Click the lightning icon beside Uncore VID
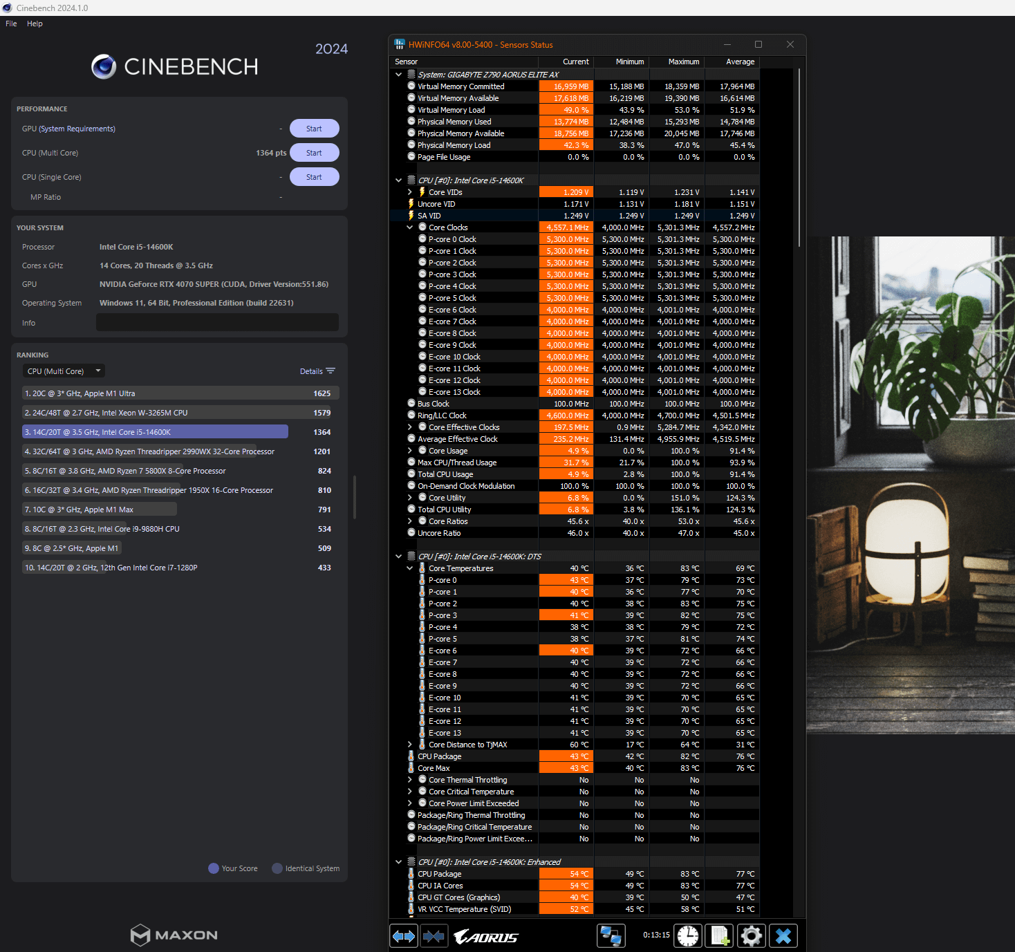1015x952 pixels. point(411,204)
